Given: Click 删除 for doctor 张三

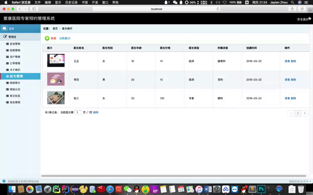Looking at the screenshot, I should [293, 98].
